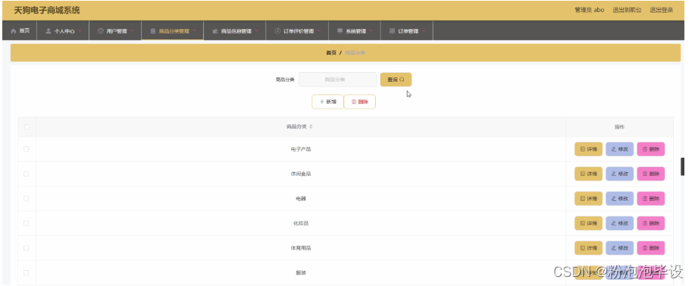Expand the 个人中心 dropdown arrow
The width and height of the screenshot is (695, 286).
80,31
